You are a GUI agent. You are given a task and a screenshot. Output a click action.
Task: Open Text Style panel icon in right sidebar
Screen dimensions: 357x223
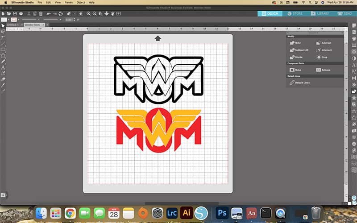click(354, 65)
